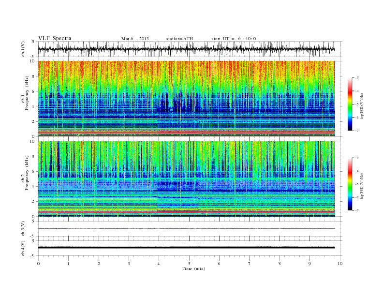Click time axis tick label "5"

[189, 264]
